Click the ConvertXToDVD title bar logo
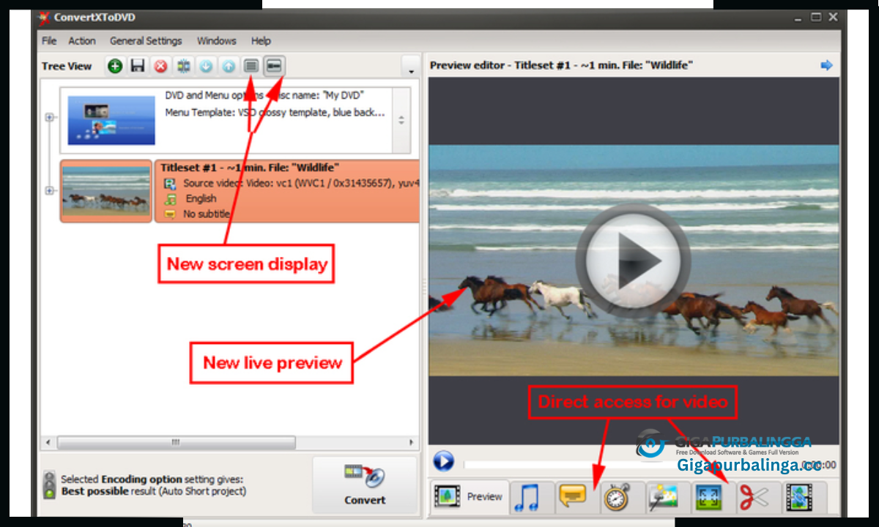Screen dimensions: 879x527 tap(43, 18)
